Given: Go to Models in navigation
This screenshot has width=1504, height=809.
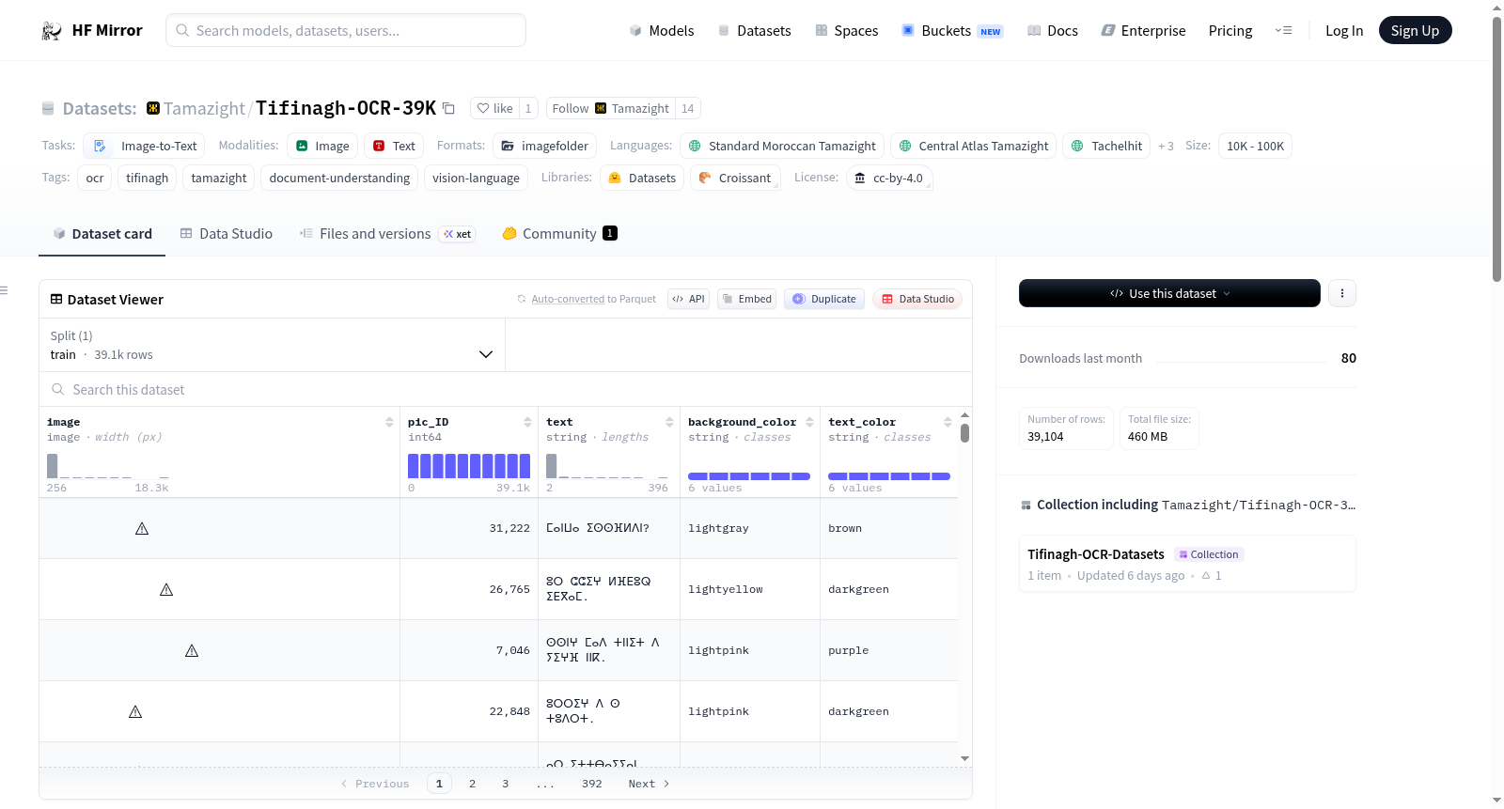Looking at the screenshot, I should [x=662, y=31].
